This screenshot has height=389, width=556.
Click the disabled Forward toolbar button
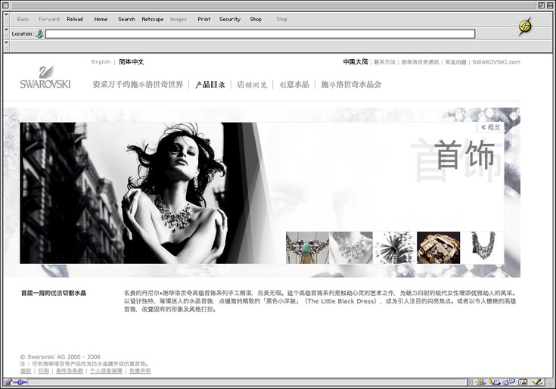49,19
